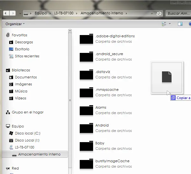The height and width of the screenshot is (174, 191).
Task: Open the Organizar menu
Action: (15, 24)
